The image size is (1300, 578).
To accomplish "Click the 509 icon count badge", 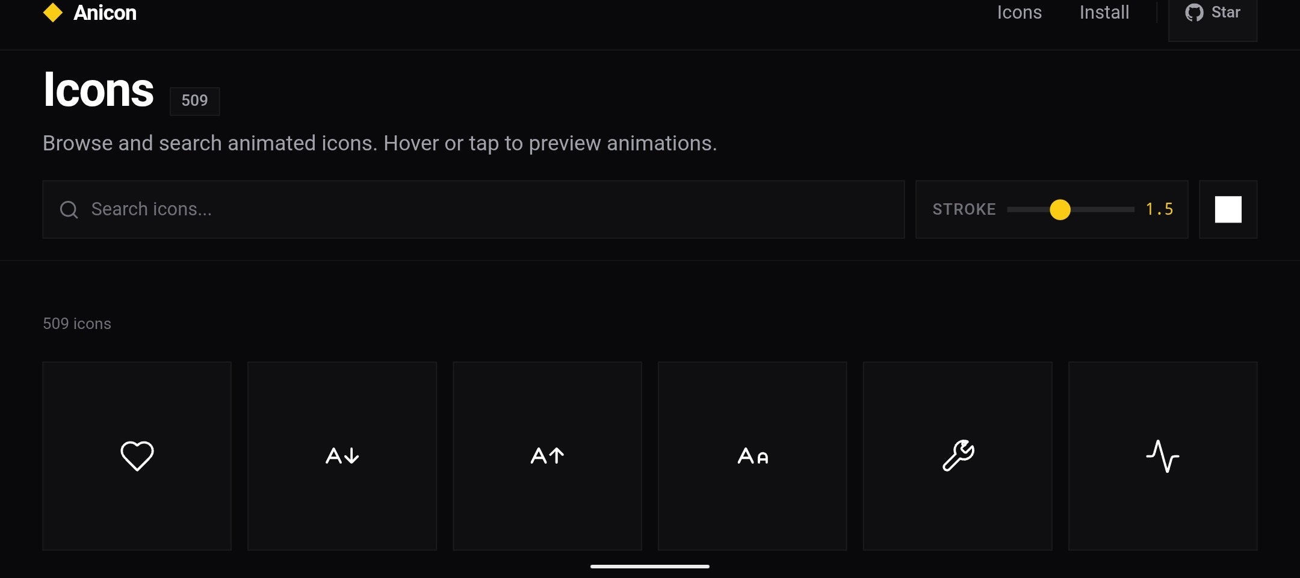I will click(x=194, y=100).
